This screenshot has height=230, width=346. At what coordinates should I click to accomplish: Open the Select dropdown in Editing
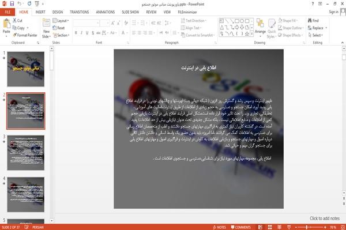315,35
